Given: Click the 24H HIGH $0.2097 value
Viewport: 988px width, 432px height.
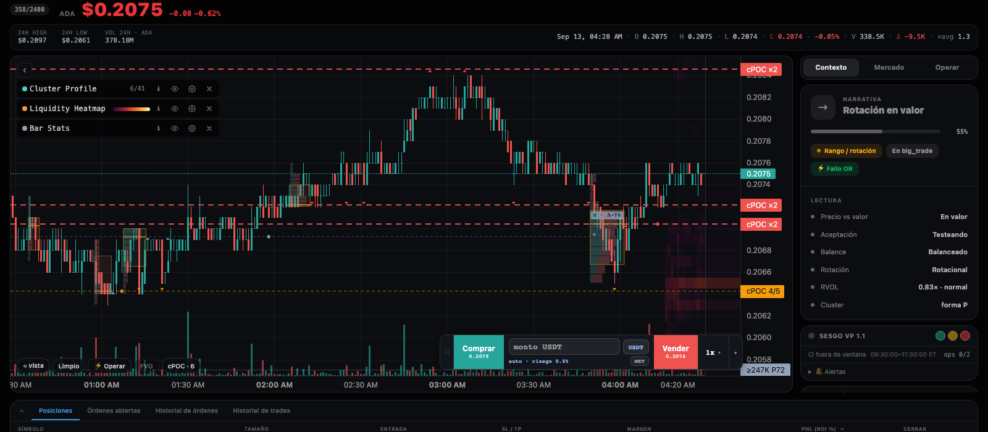Looking at the screenshot, I should point(32,40).
